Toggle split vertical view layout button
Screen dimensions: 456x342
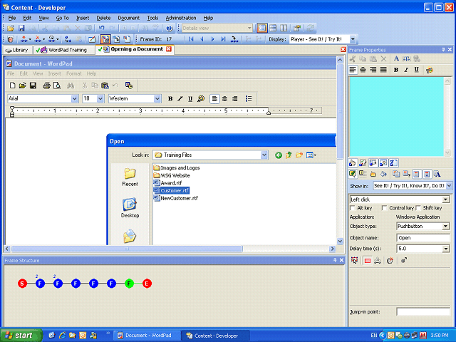(284, 28)
